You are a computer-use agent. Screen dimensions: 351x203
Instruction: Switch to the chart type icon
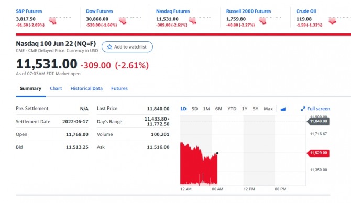tap(283, 109)
